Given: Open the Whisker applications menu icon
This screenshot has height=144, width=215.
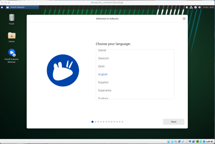Looking at the screenshot, I should (2, 7).
